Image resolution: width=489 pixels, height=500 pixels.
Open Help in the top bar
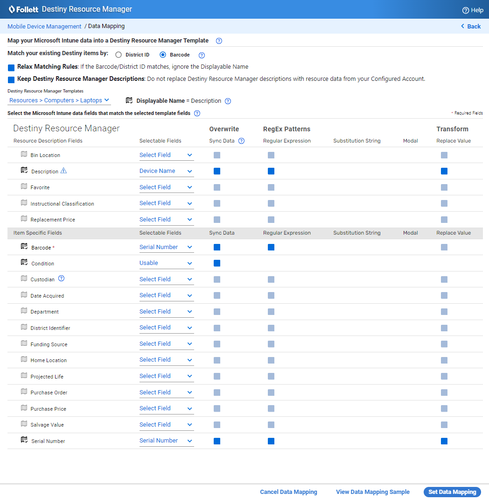pos(473,10)
